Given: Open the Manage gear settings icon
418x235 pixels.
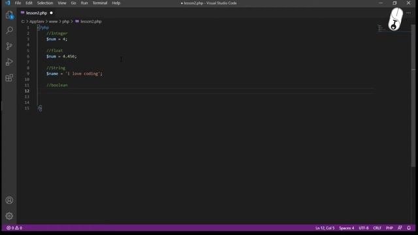Looking at the screenshot, I should point(9,216).
